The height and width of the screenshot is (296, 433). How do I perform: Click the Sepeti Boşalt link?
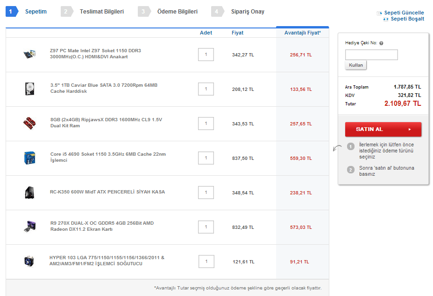[407, 19]
